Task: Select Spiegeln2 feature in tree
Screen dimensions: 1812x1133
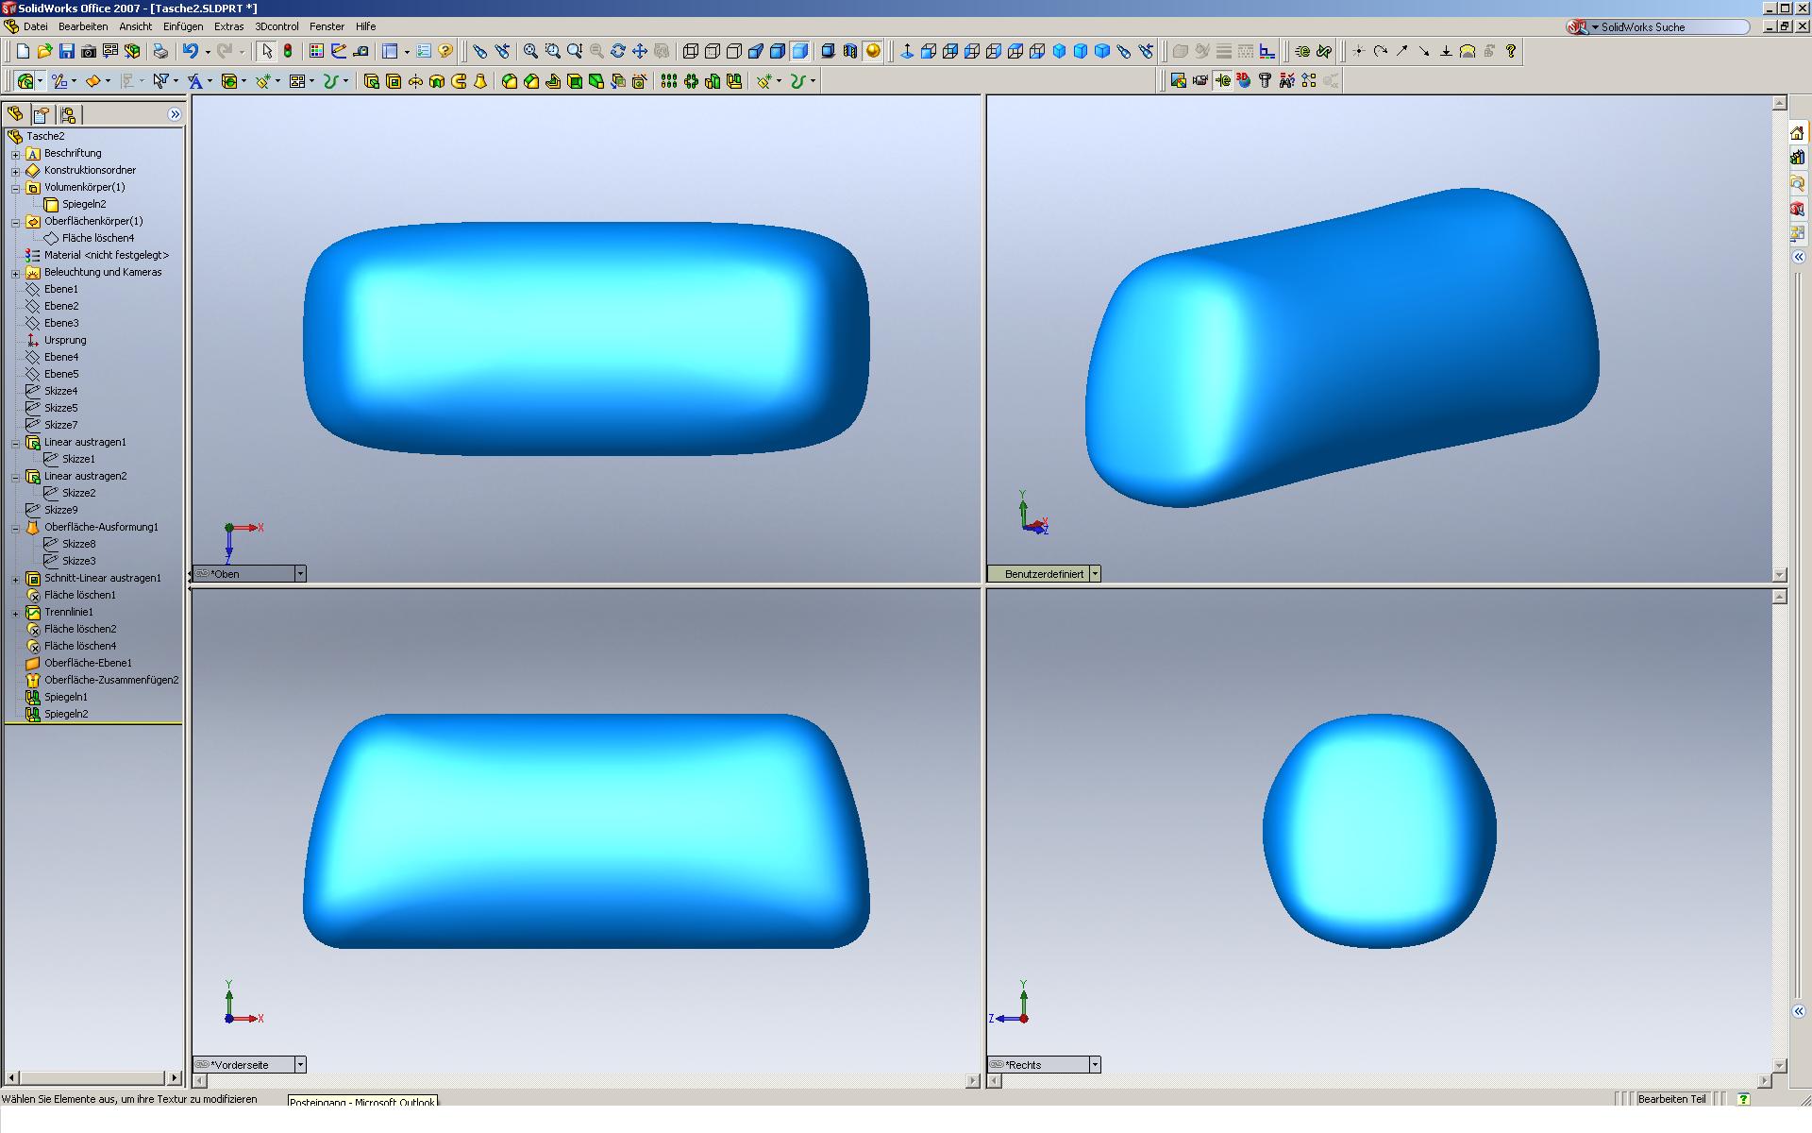Action: tap(66, 715)
